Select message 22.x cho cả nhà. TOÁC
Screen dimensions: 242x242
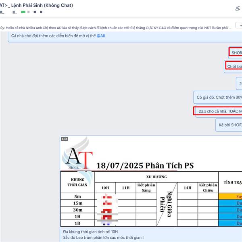(x=218, y=111)
